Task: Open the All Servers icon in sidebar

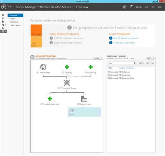Action: (x=3, y=21)
